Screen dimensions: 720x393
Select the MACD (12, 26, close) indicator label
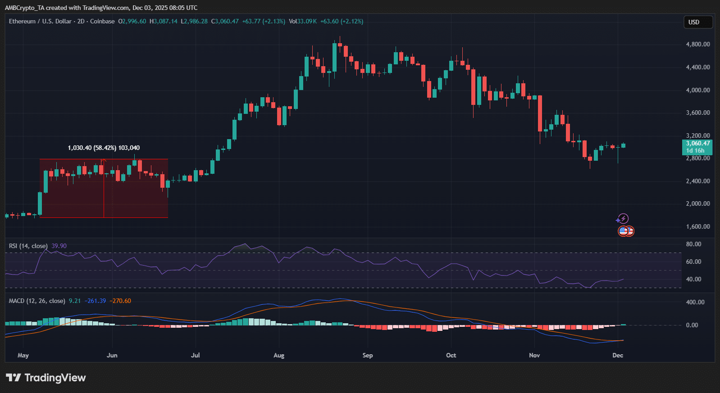[37, 301]
